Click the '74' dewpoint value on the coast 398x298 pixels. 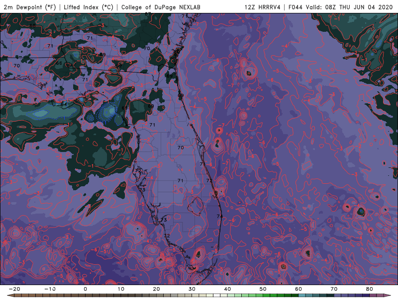(x=220, y=216)
